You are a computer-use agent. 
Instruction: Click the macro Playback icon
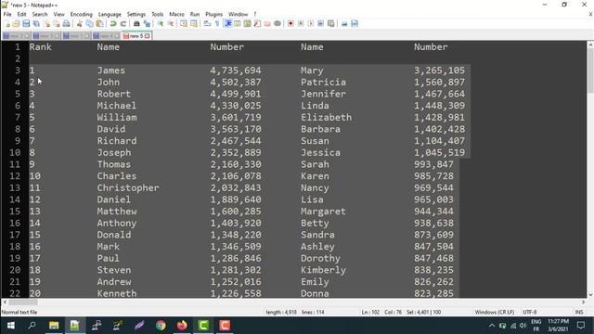[311, 23]
